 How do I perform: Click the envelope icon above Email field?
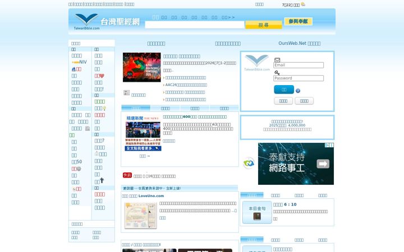point(277,60)
